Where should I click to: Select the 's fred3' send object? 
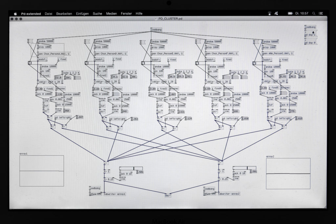pyautogui.click(x=158, y=75)
